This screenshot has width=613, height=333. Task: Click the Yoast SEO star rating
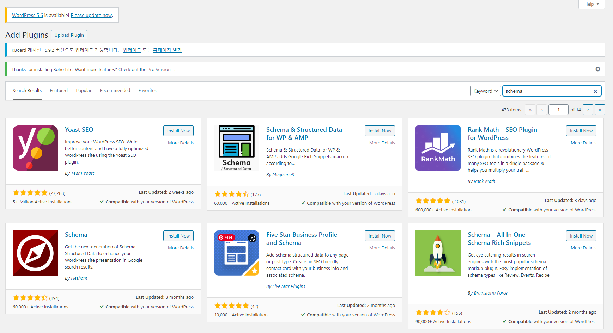[x=30, y=193]
